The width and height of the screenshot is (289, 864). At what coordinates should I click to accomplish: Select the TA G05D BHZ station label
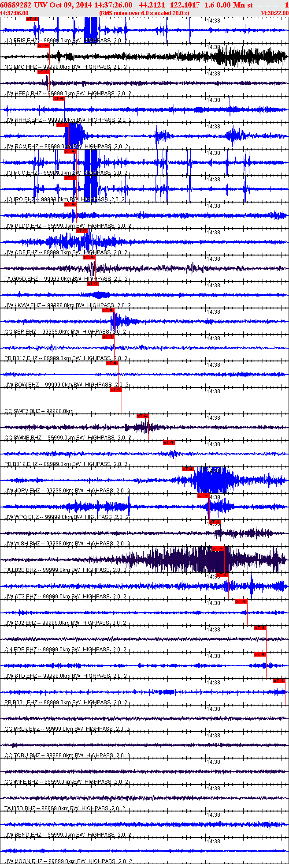click(x=66, y=279)
